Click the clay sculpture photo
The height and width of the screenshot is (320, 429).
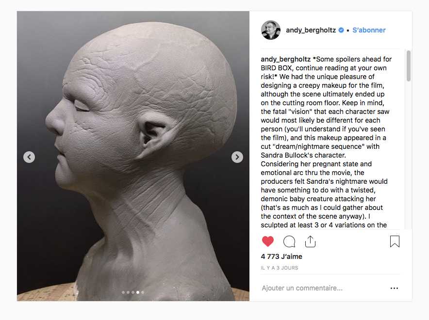click(x=133, y=156)
